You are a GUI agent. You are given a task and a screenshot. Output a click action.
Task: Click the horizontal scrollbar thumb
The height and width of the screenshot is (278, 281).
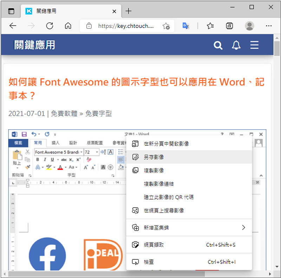pyautogui.click(x=106, y=274)
